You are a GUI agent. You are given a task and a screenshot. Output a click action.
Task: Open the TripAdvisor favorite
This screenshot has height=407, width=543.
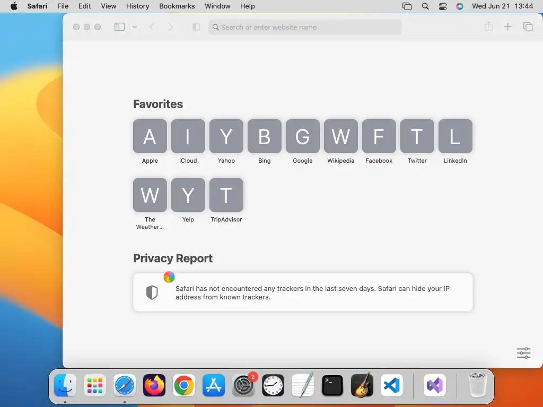[x=226, y=195]
